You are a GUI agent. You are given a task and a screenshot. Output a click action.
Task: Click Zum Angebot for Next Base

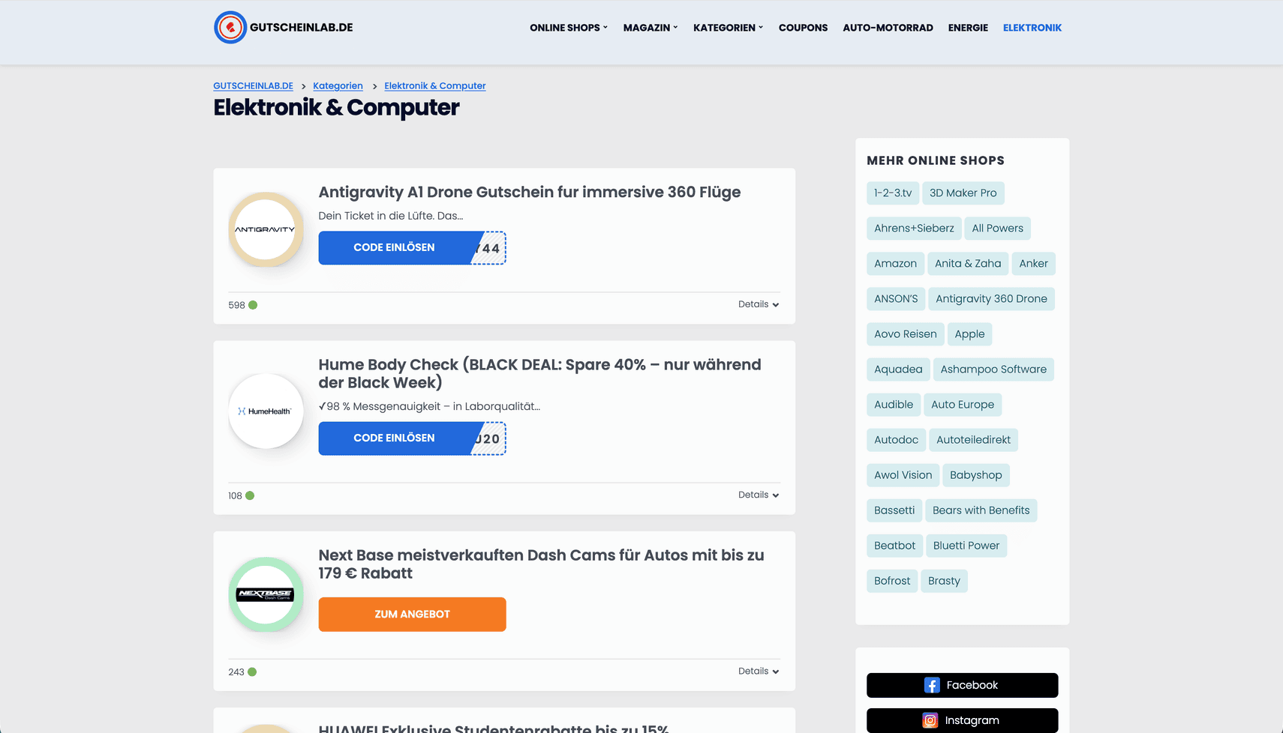click(412, 614)
